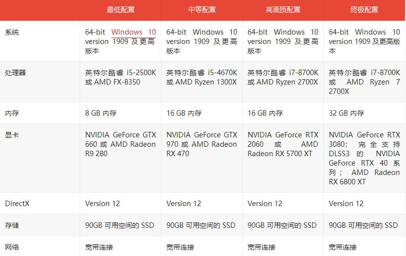Click the 网络 row label
The image size is (406, 256).
click(12, 247)
